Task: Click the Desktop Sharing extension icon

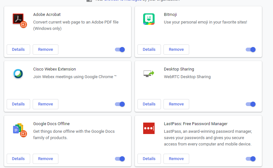Action: pyautogui.click(x=149, y=74)
